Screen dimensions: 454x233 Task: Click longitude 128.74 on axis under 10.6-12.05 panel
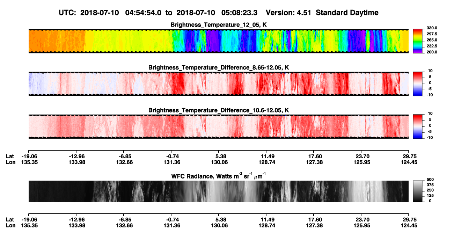(x=267, y=162)
